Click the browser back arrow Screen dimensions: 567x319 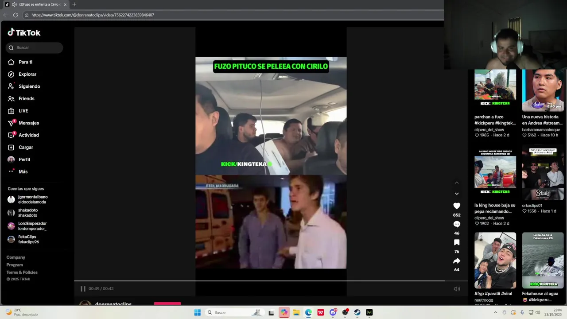pyautogui.click(x=5, y=15)
